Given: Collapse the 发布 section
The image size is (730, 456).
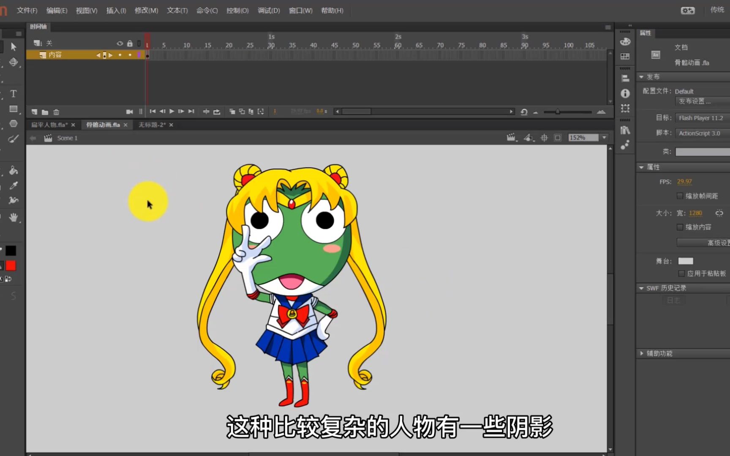Looking at the screenshot, I should point(642,76).
